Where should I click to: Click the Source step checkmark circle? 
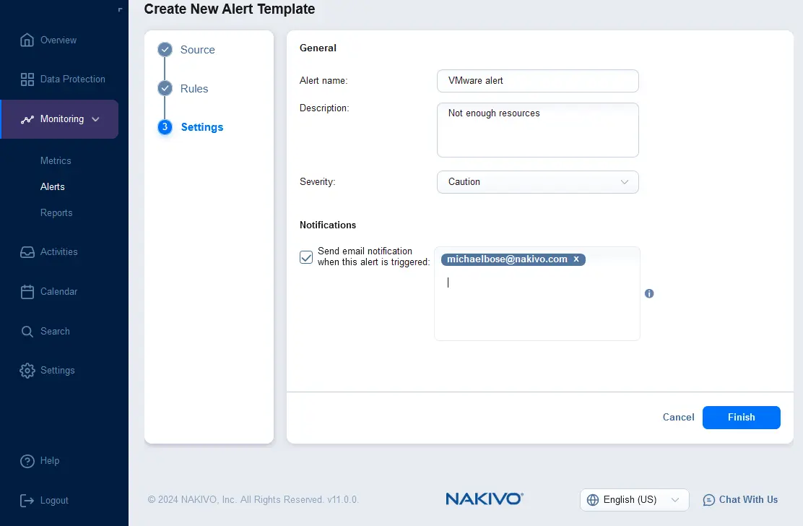point(165,50)
